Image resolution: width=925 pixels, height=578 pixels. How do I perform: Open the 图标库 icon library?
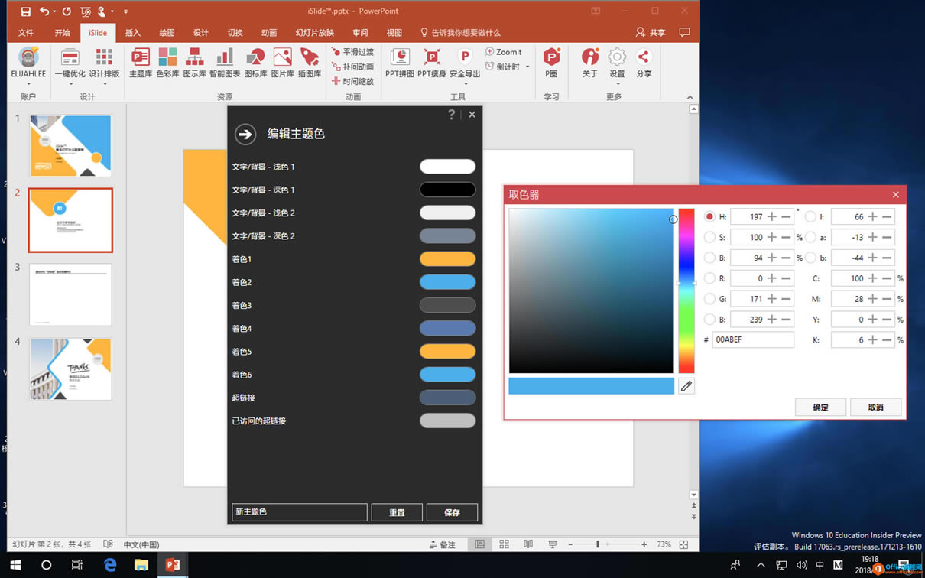(x=255, y=63)
